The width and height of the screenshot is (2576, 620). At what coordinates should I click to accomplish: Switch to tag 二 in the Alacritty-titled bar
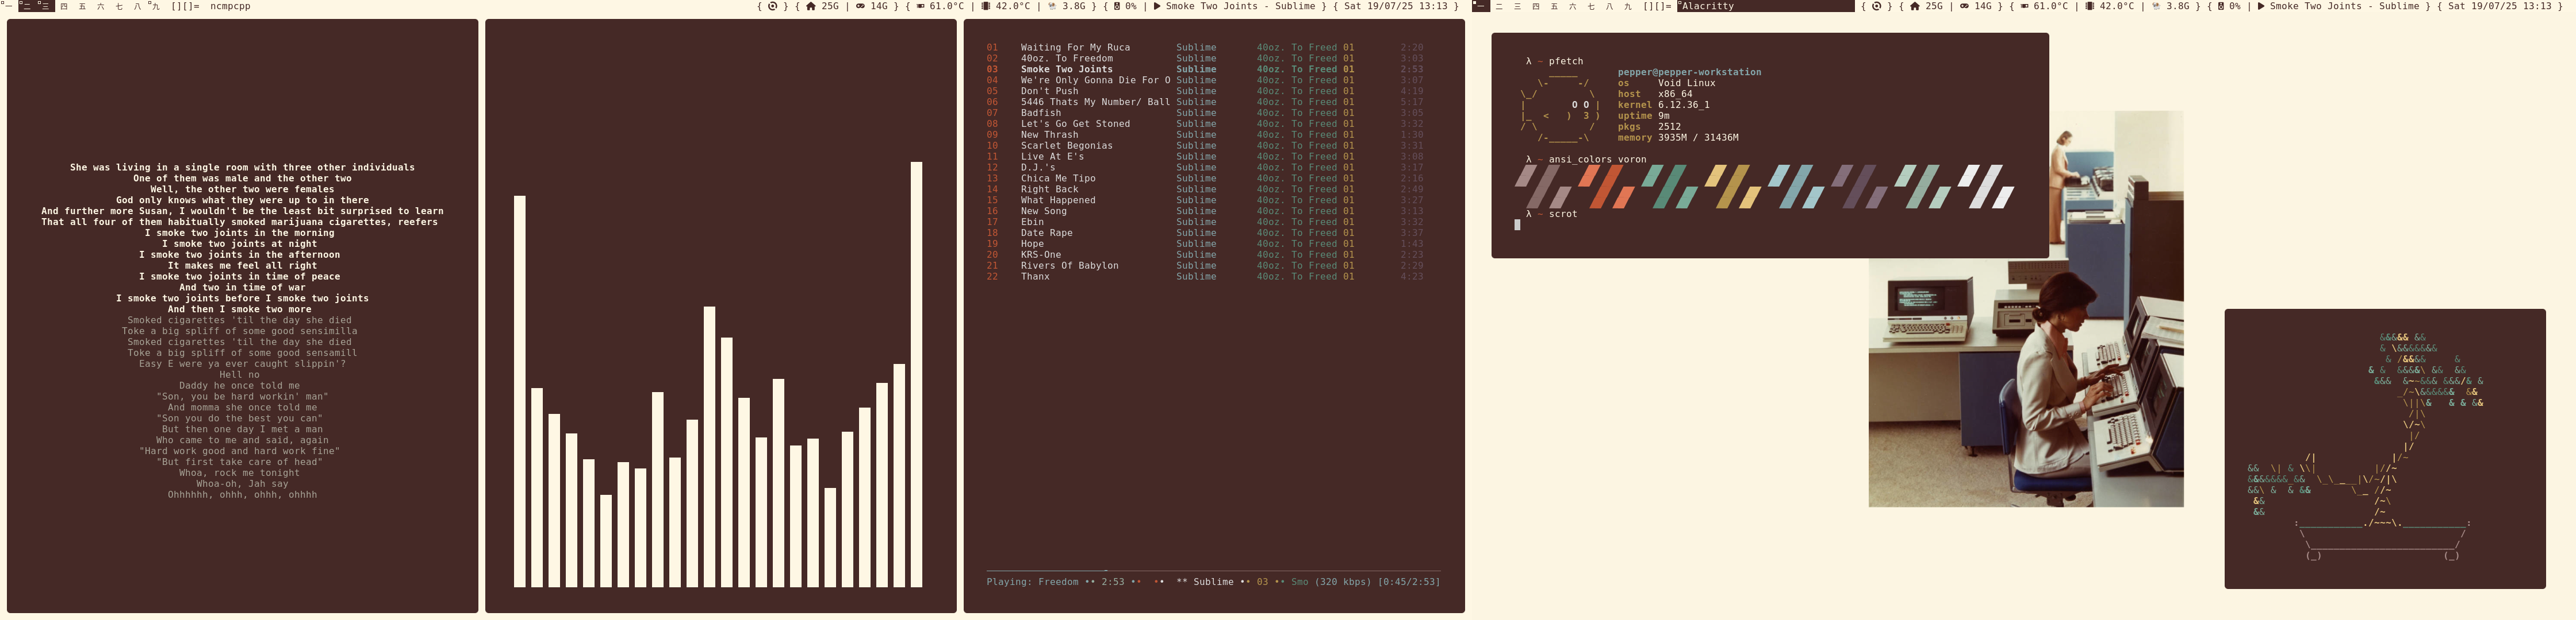tap(1499, 6)
